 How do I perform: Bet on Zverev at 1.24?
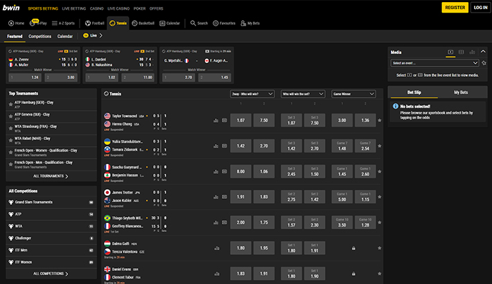(25, 77)
